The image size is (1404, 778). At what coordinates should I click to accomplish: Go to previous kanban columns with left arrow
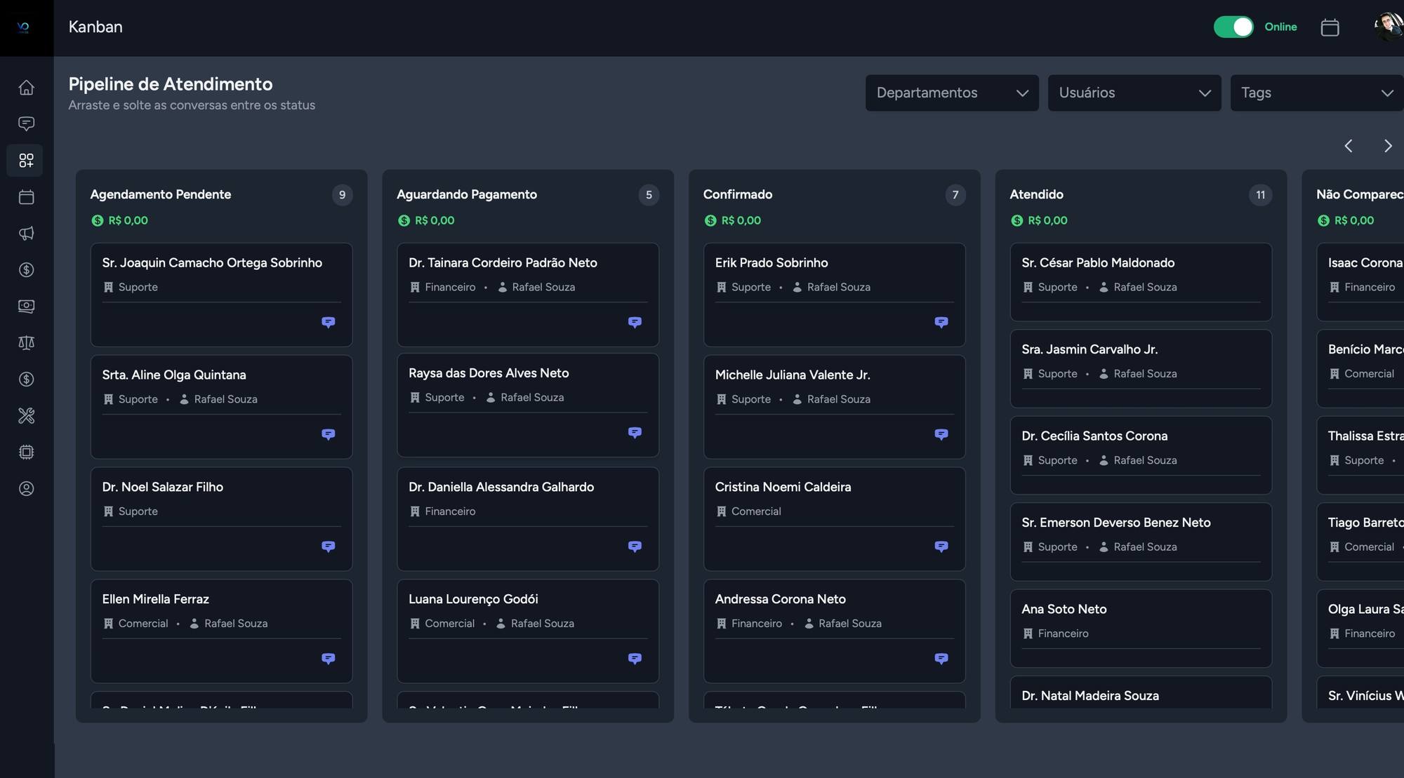[x=1349, y=146]
